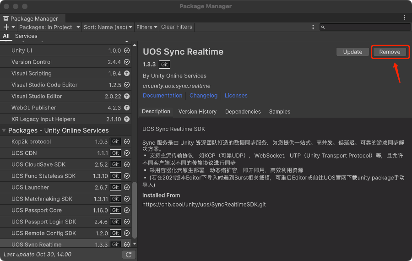
Task: Click the refresh package list icon
Action: coord(129,255)
